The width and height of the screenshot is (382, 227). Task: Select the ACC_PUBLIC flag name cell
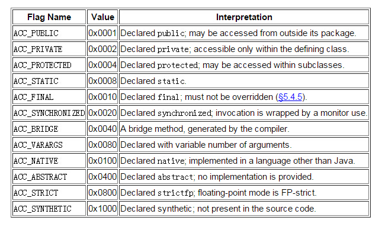point(49,33)
